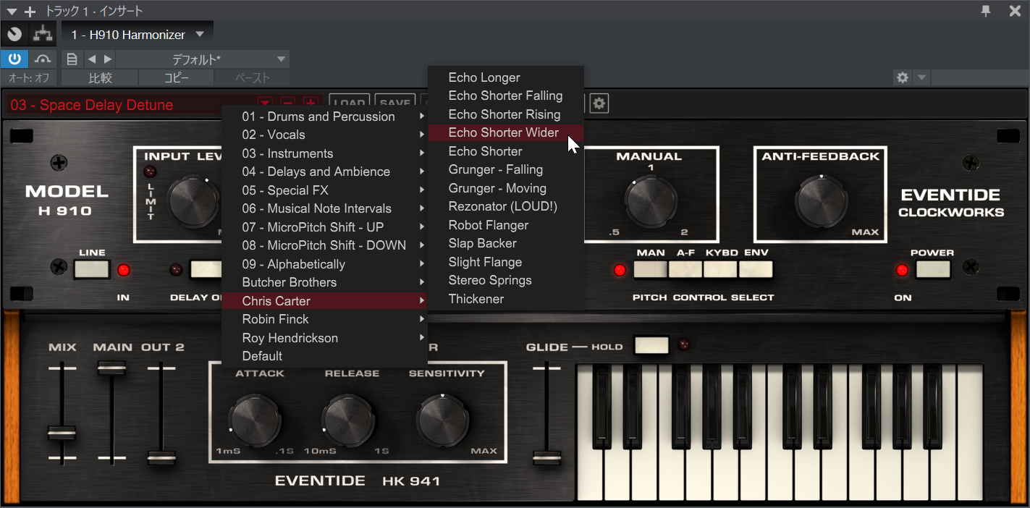This screenshot has width=1030, height=508.
Task: Open the host gear settings icon
Action: click(x=903, y=77)
